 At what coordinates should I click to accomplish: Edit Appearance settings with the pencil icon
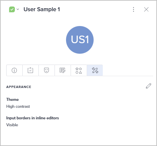click(148, 86)
